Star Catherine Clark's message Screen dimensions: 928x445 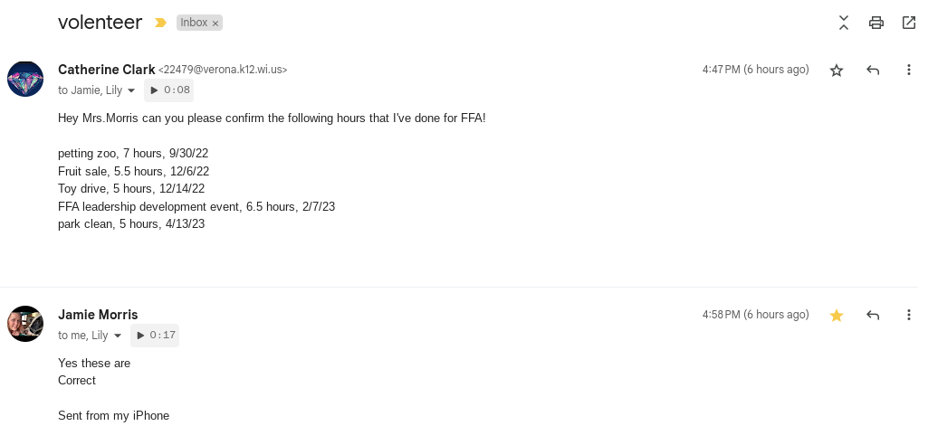(x=837, y=71)
